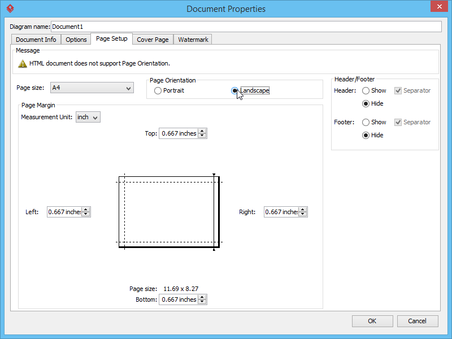
Task: Decrease the Left margin with down arrow
Action: pyautogui.click(x=86, y=215)
